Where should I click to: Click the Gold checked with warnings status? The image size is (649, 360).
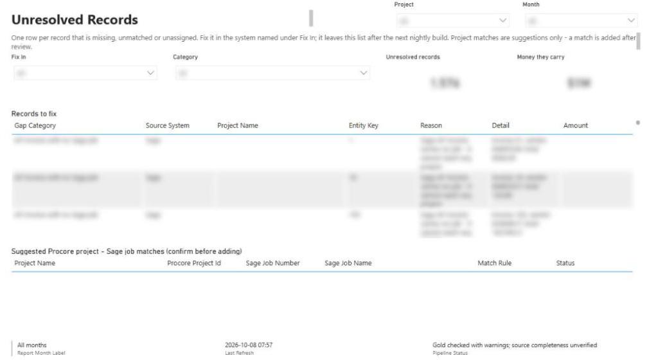(x=515, y=345)
